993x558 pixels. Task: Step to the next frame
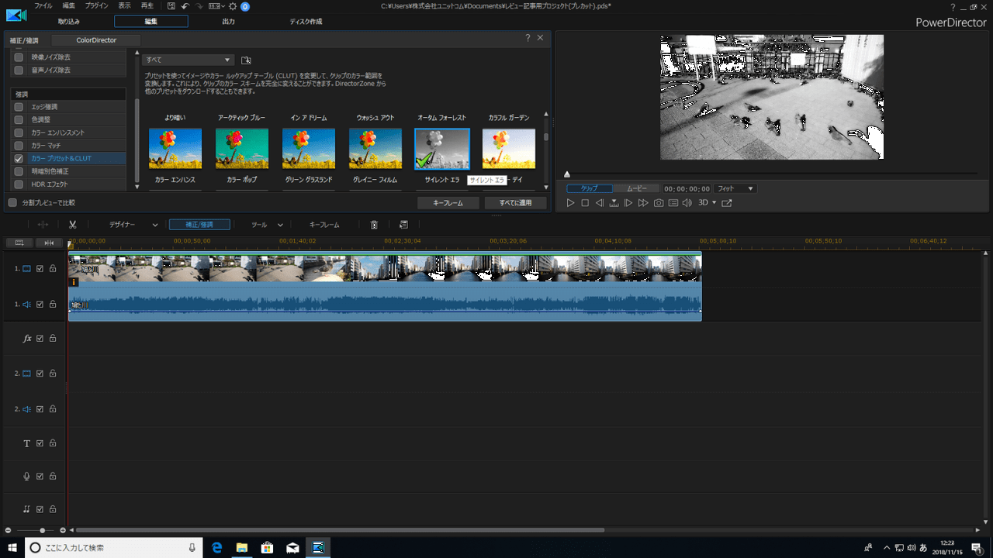[628, 203]
